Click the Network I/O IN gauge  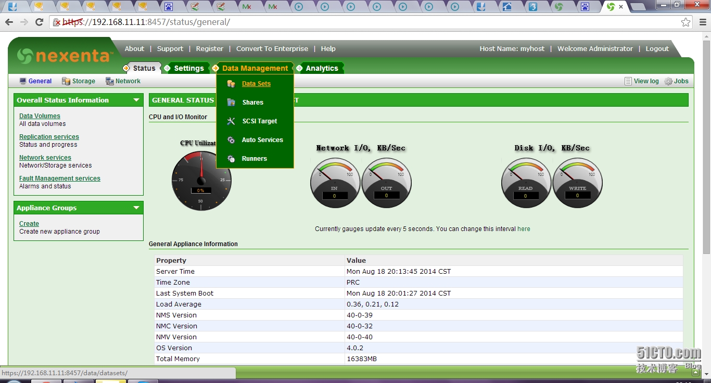334,183
